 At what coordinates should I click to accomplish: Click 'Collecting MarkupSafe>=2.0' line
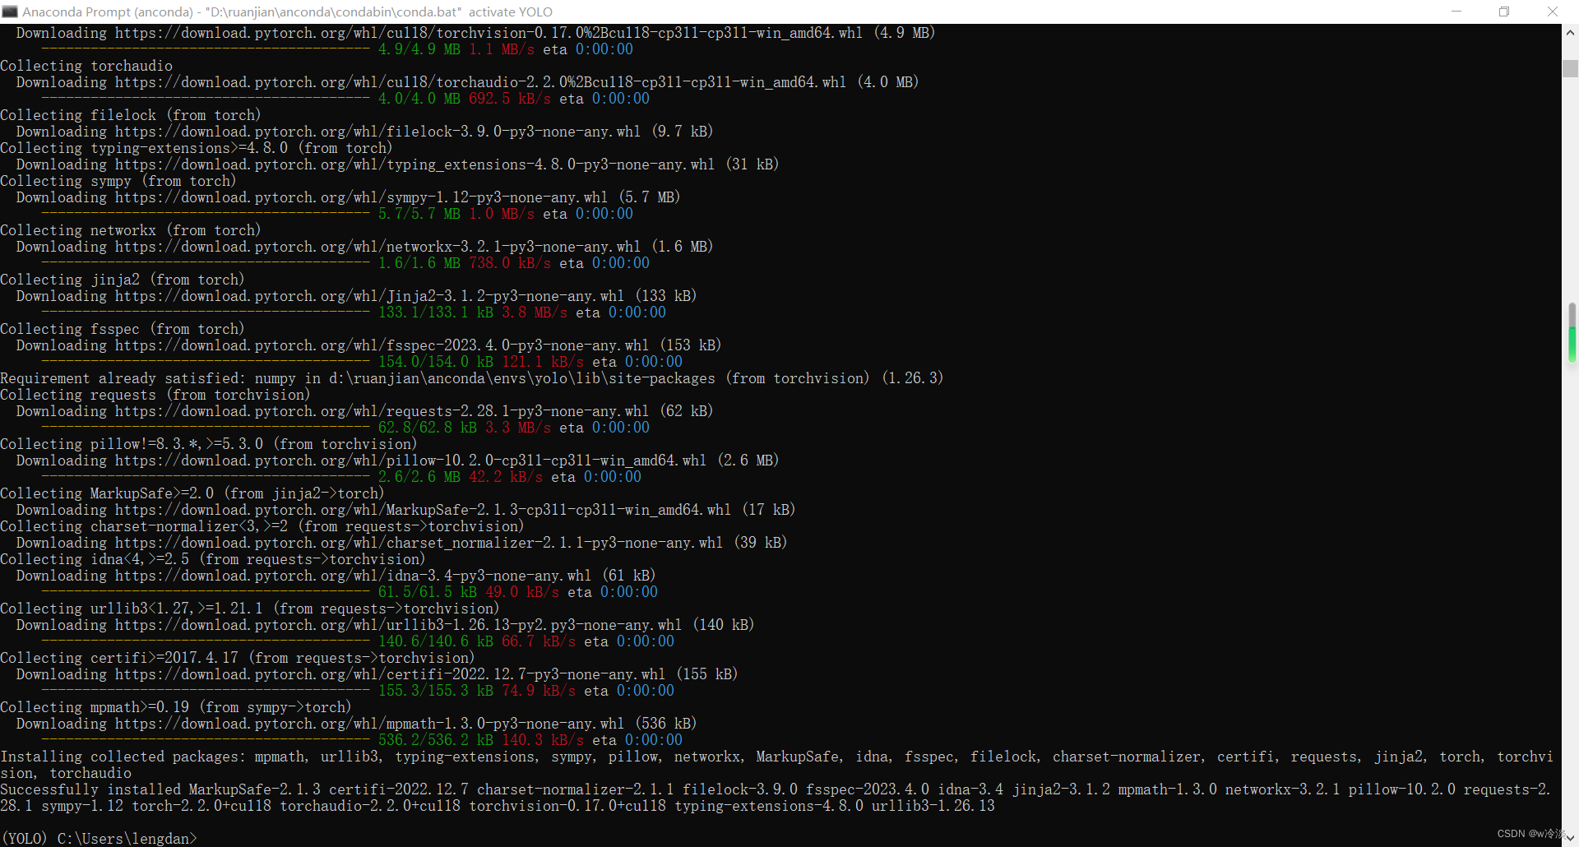tap(192, 493)
